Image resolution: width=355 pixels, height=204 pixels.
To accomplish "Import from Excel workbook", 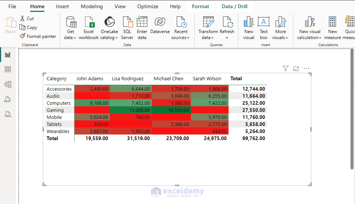I will coord(88,28).
